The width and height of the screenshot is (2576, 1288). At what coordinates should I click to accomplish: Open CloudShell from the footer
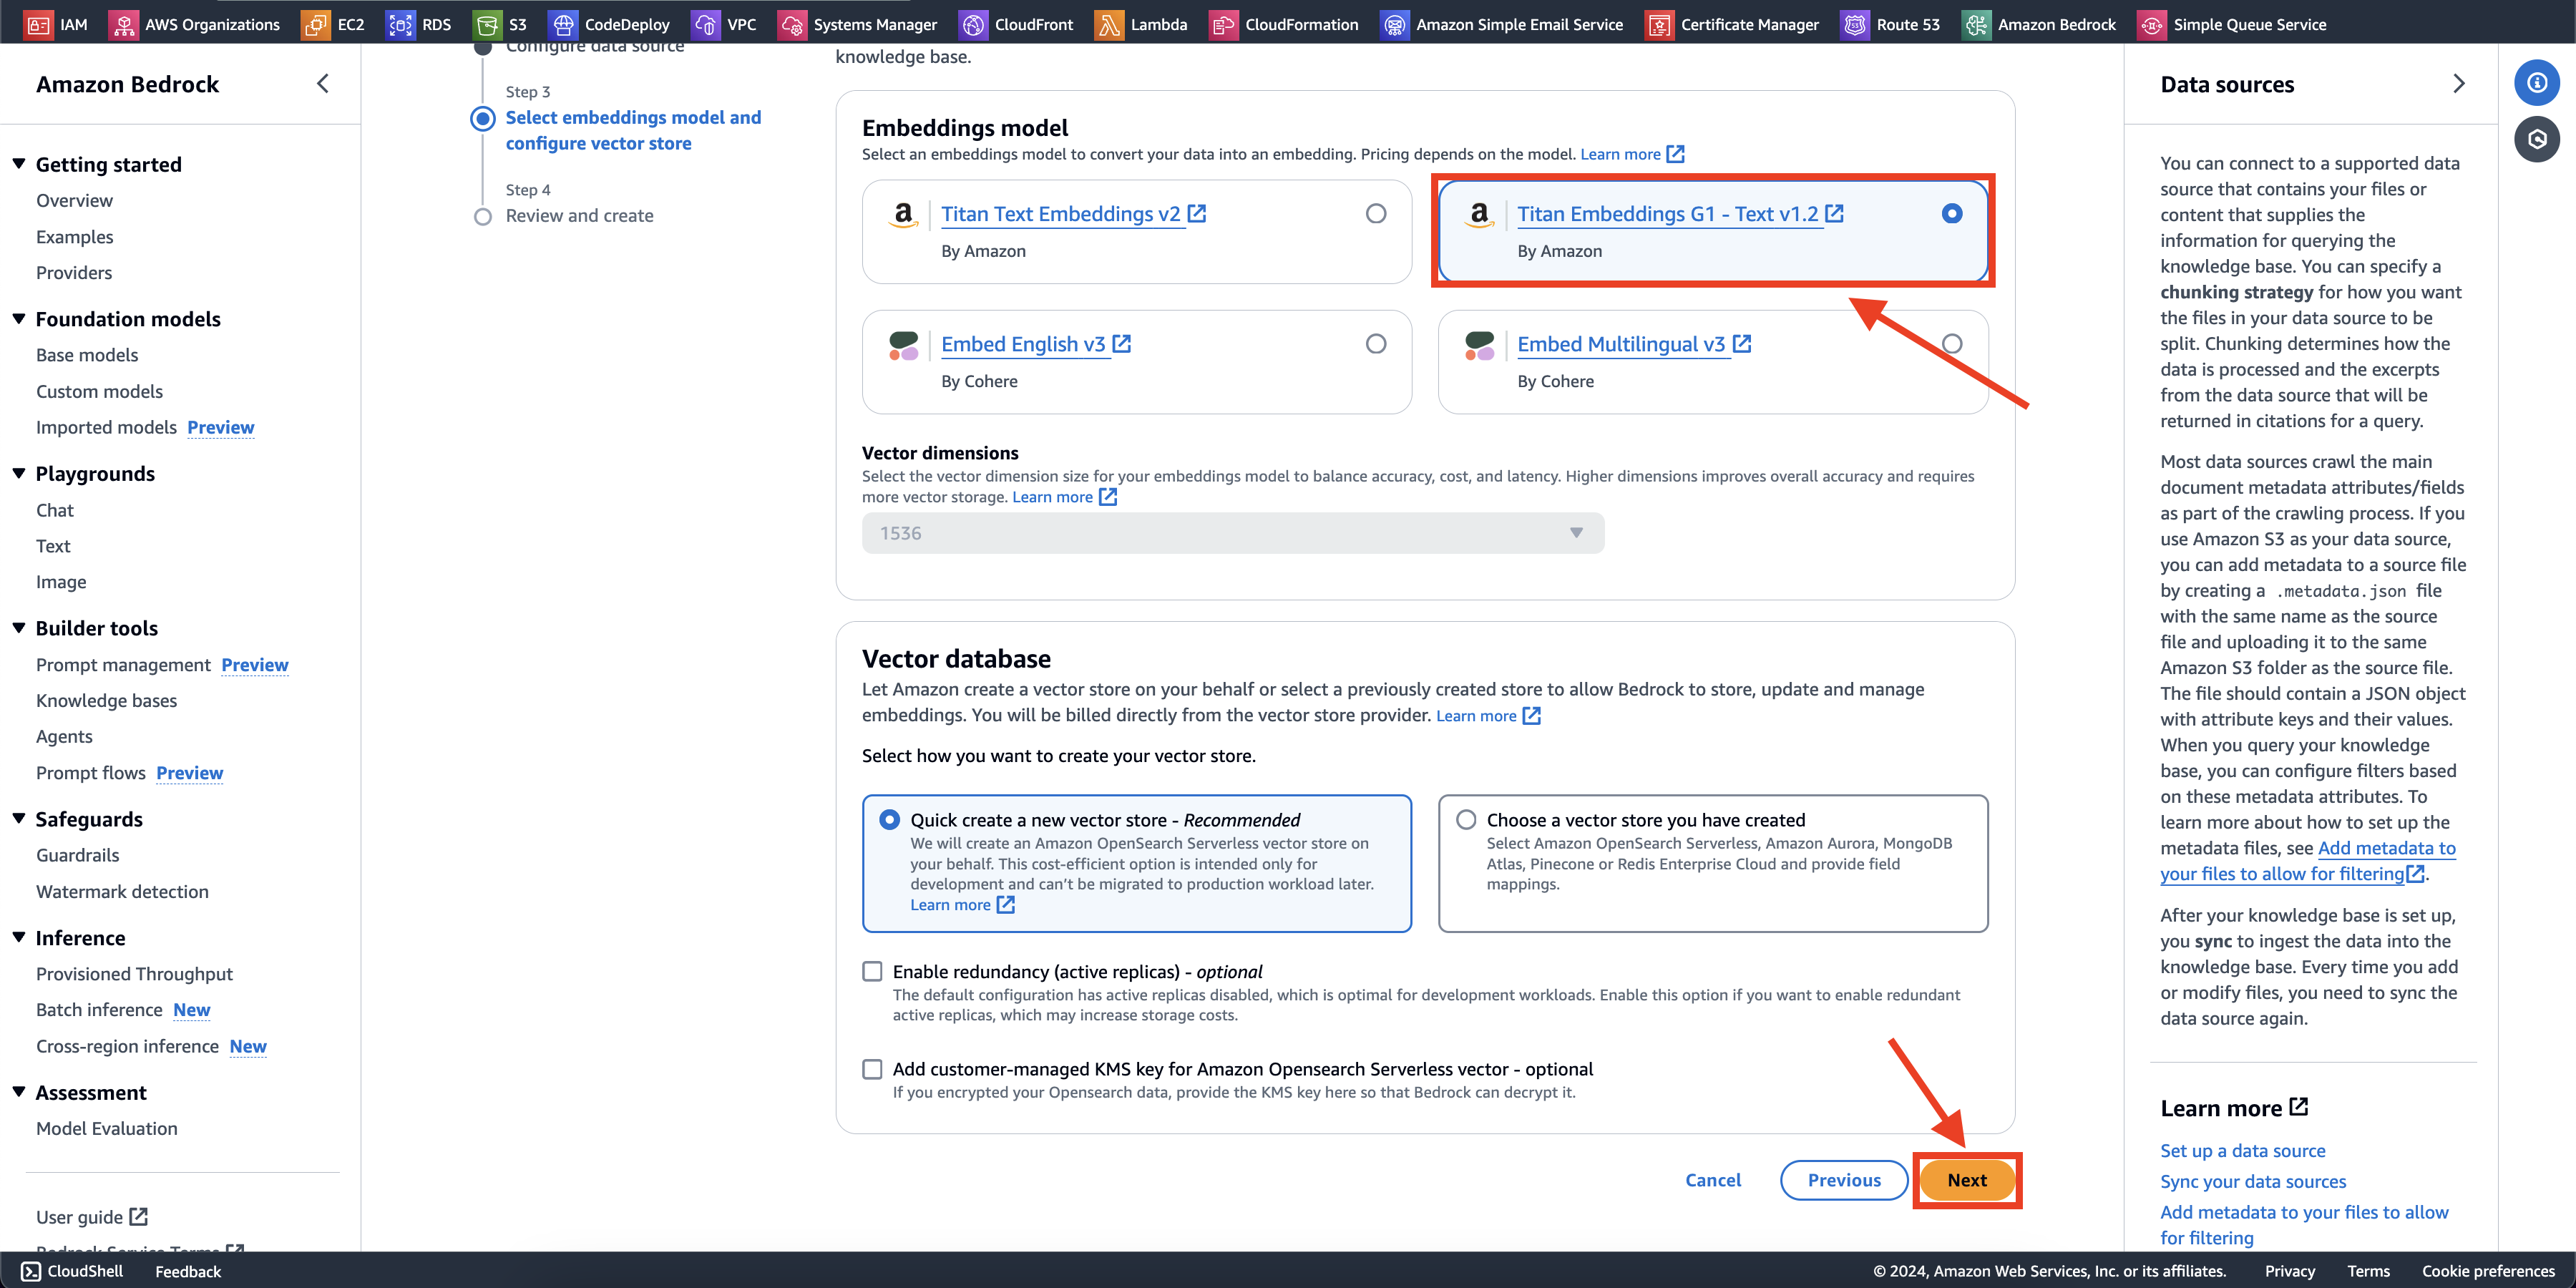coord(73,1271)
